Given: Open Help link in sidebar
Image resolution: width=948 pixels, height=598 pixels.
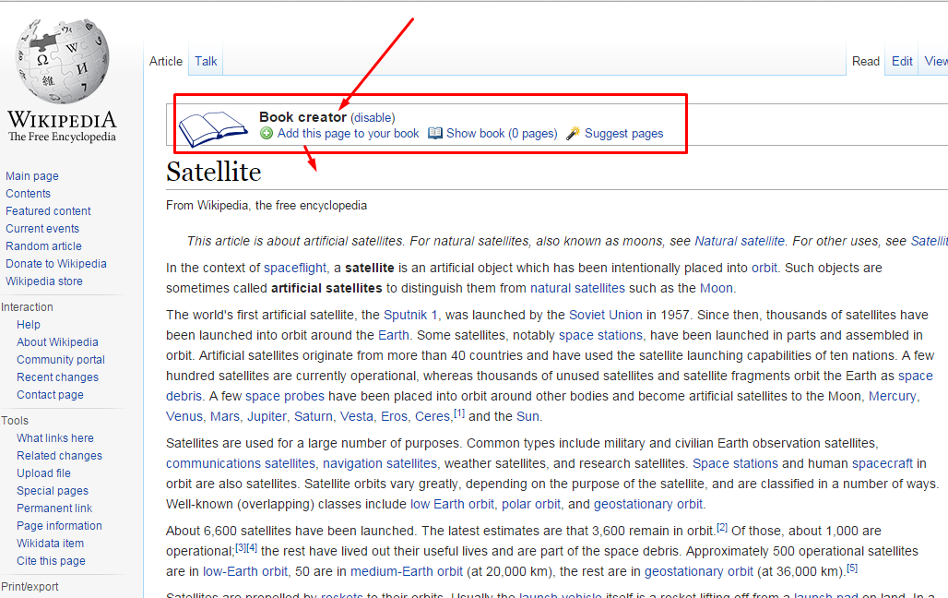Looking at the screenshot, I should coord(29,325).
